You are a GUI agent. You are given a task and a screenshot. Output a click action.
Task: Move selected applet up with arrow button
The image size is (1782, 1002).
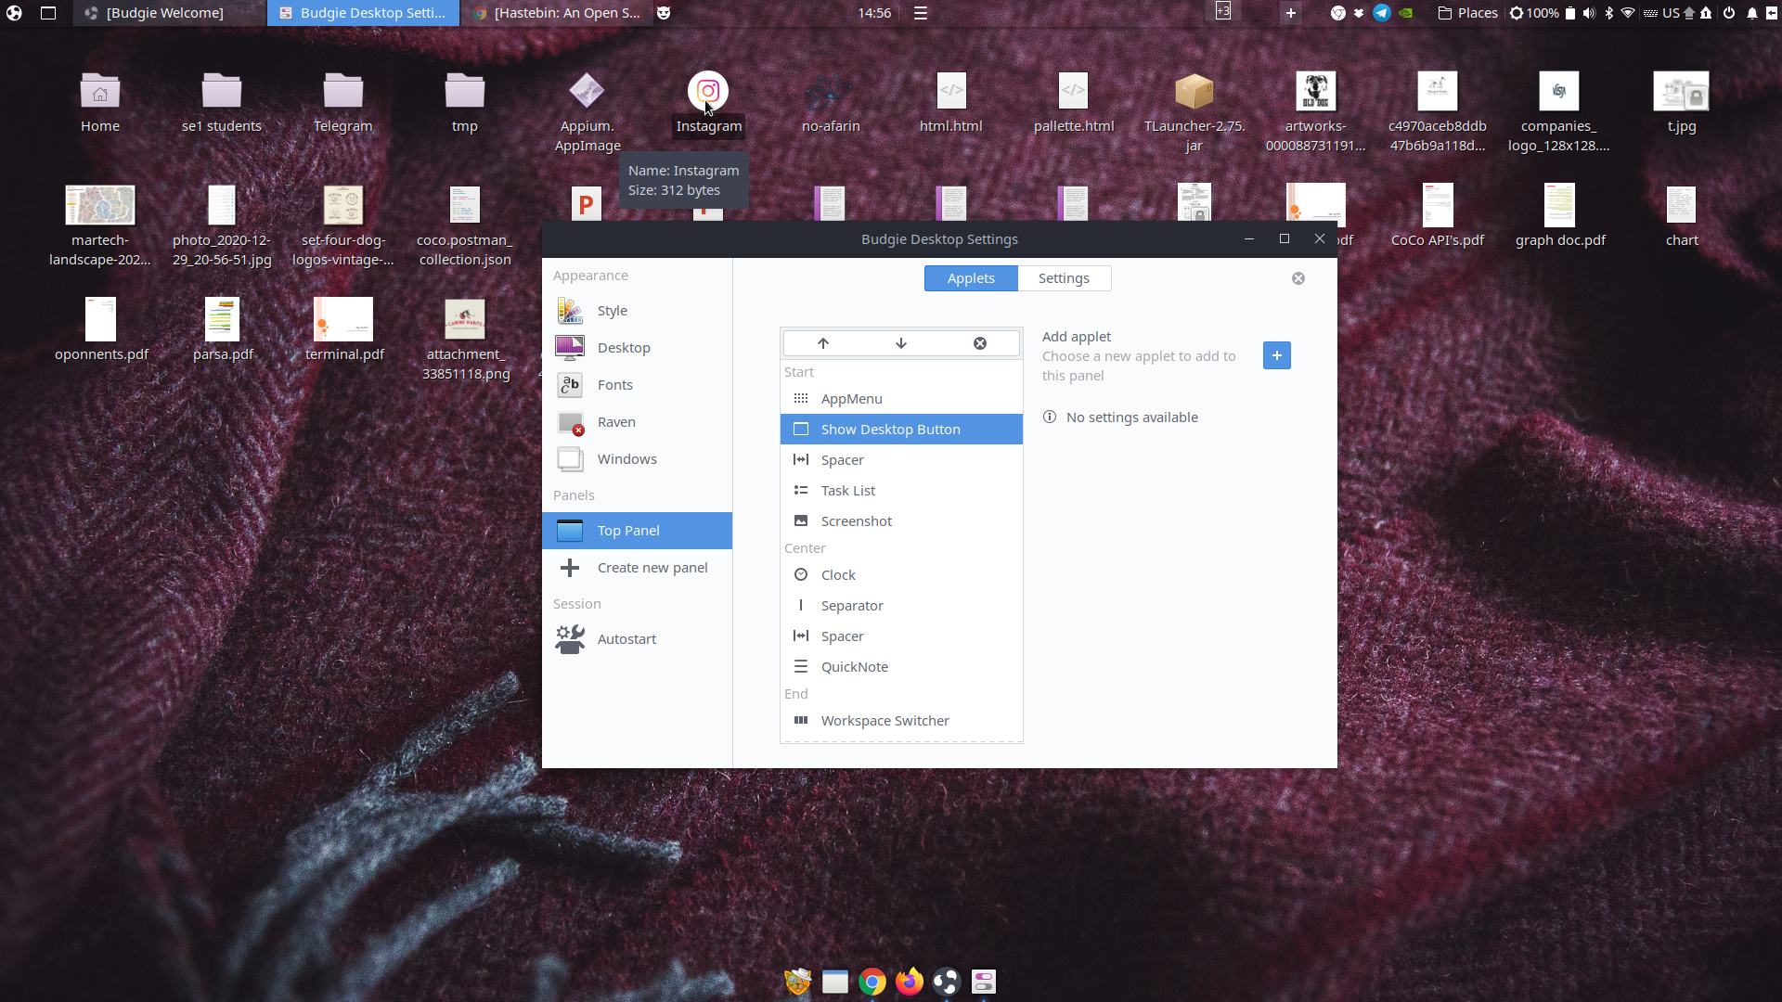[x=823, y=343]
